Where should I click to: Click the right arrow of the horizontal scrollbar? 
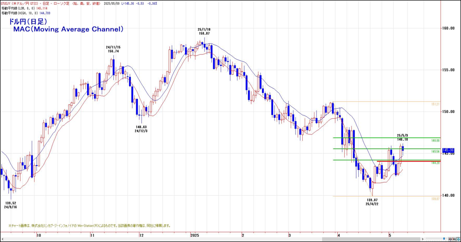(423, 239)
